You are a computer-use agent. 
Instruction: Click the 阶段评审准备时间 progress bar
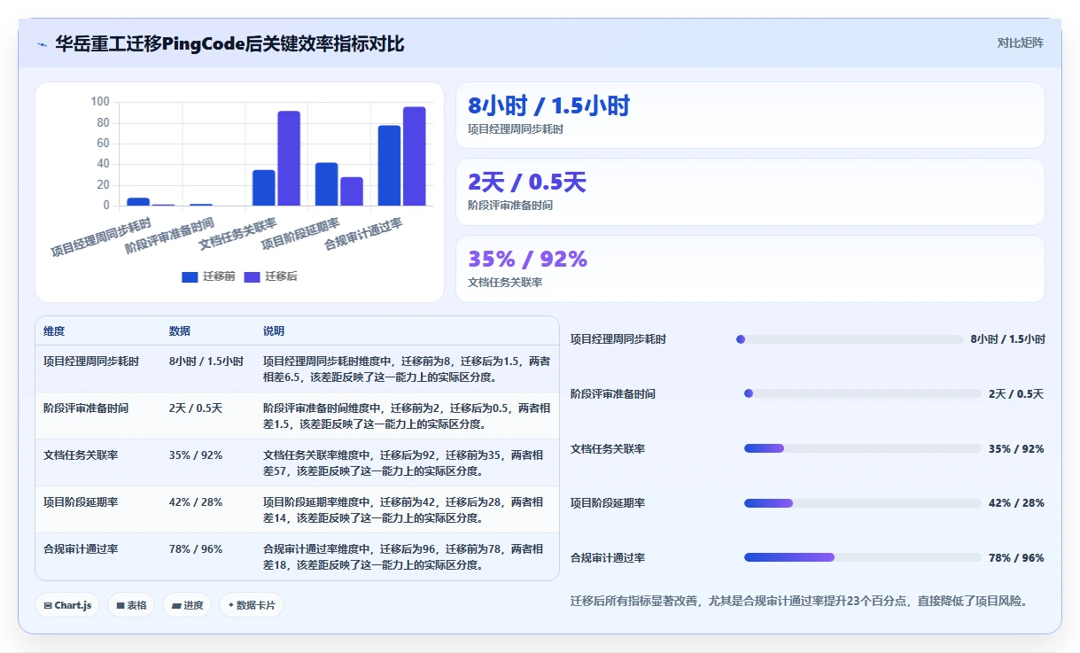(862, 393)
